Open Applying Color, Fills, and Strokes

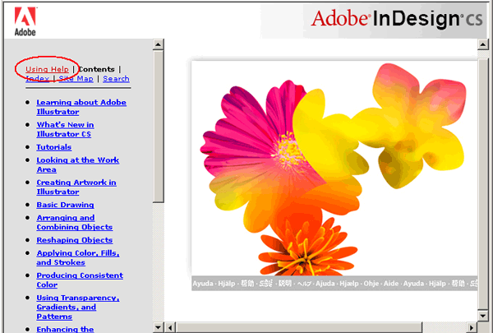tap(78, 257)
